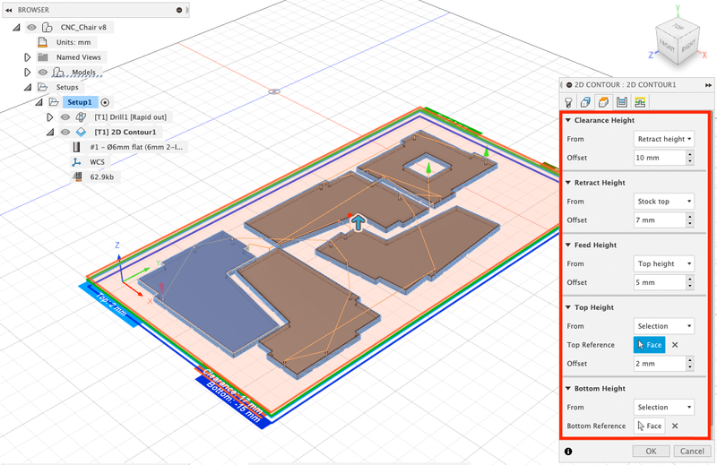717x465 pixels.
Task: Open the Linking tab icon
Action: click(x=639, y=100)
